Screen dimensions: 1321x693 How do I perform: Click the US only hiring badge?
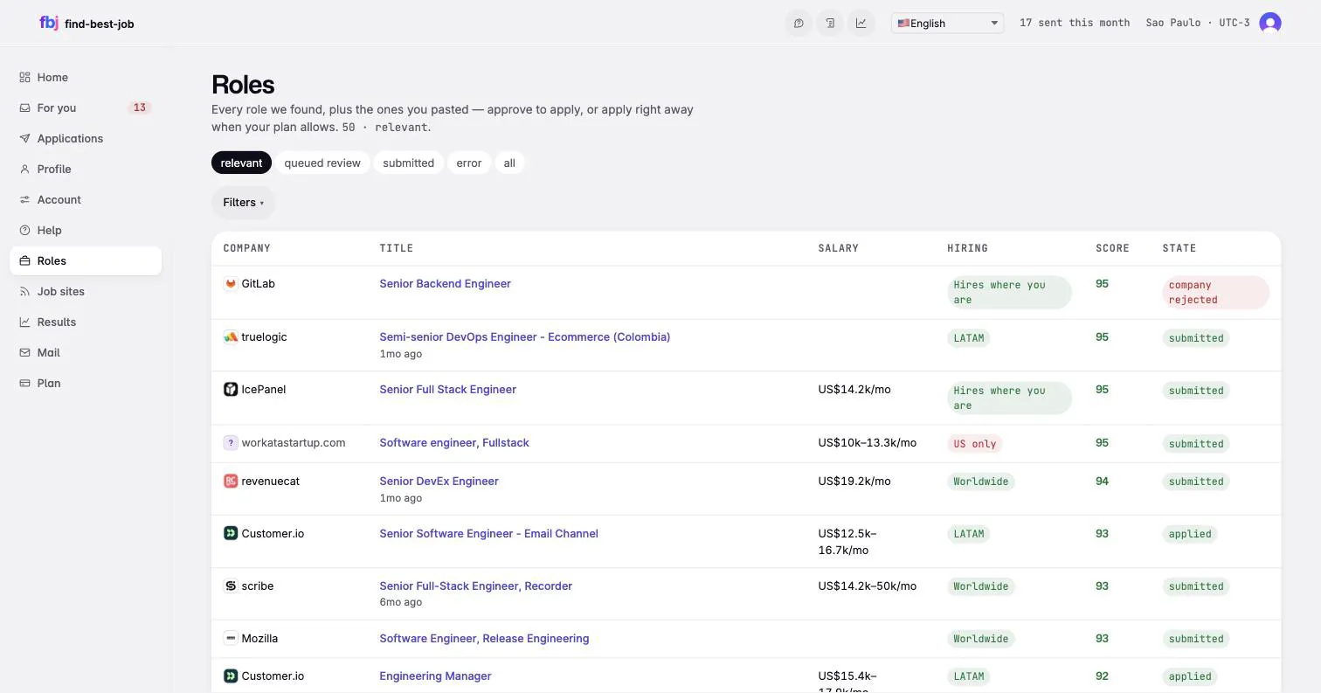point(975,444)
